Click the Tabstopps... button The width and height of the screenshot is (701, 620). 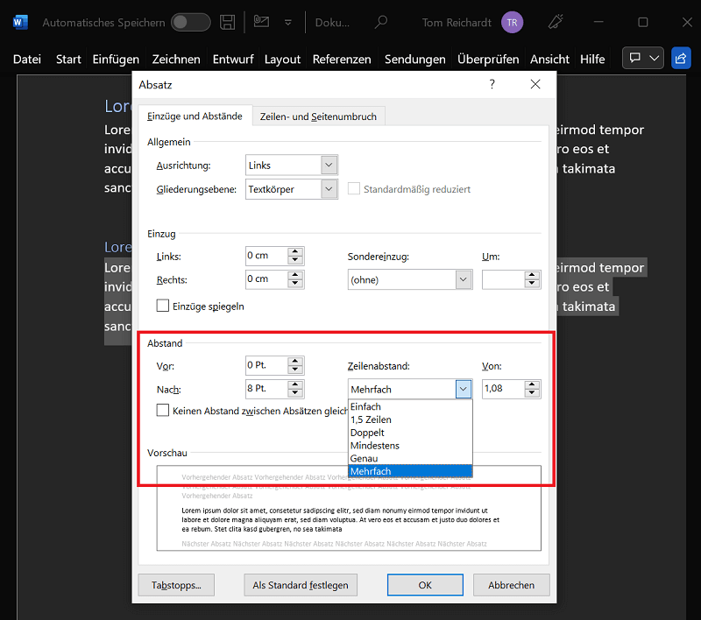pyautogui.click(x=176, y=585)
